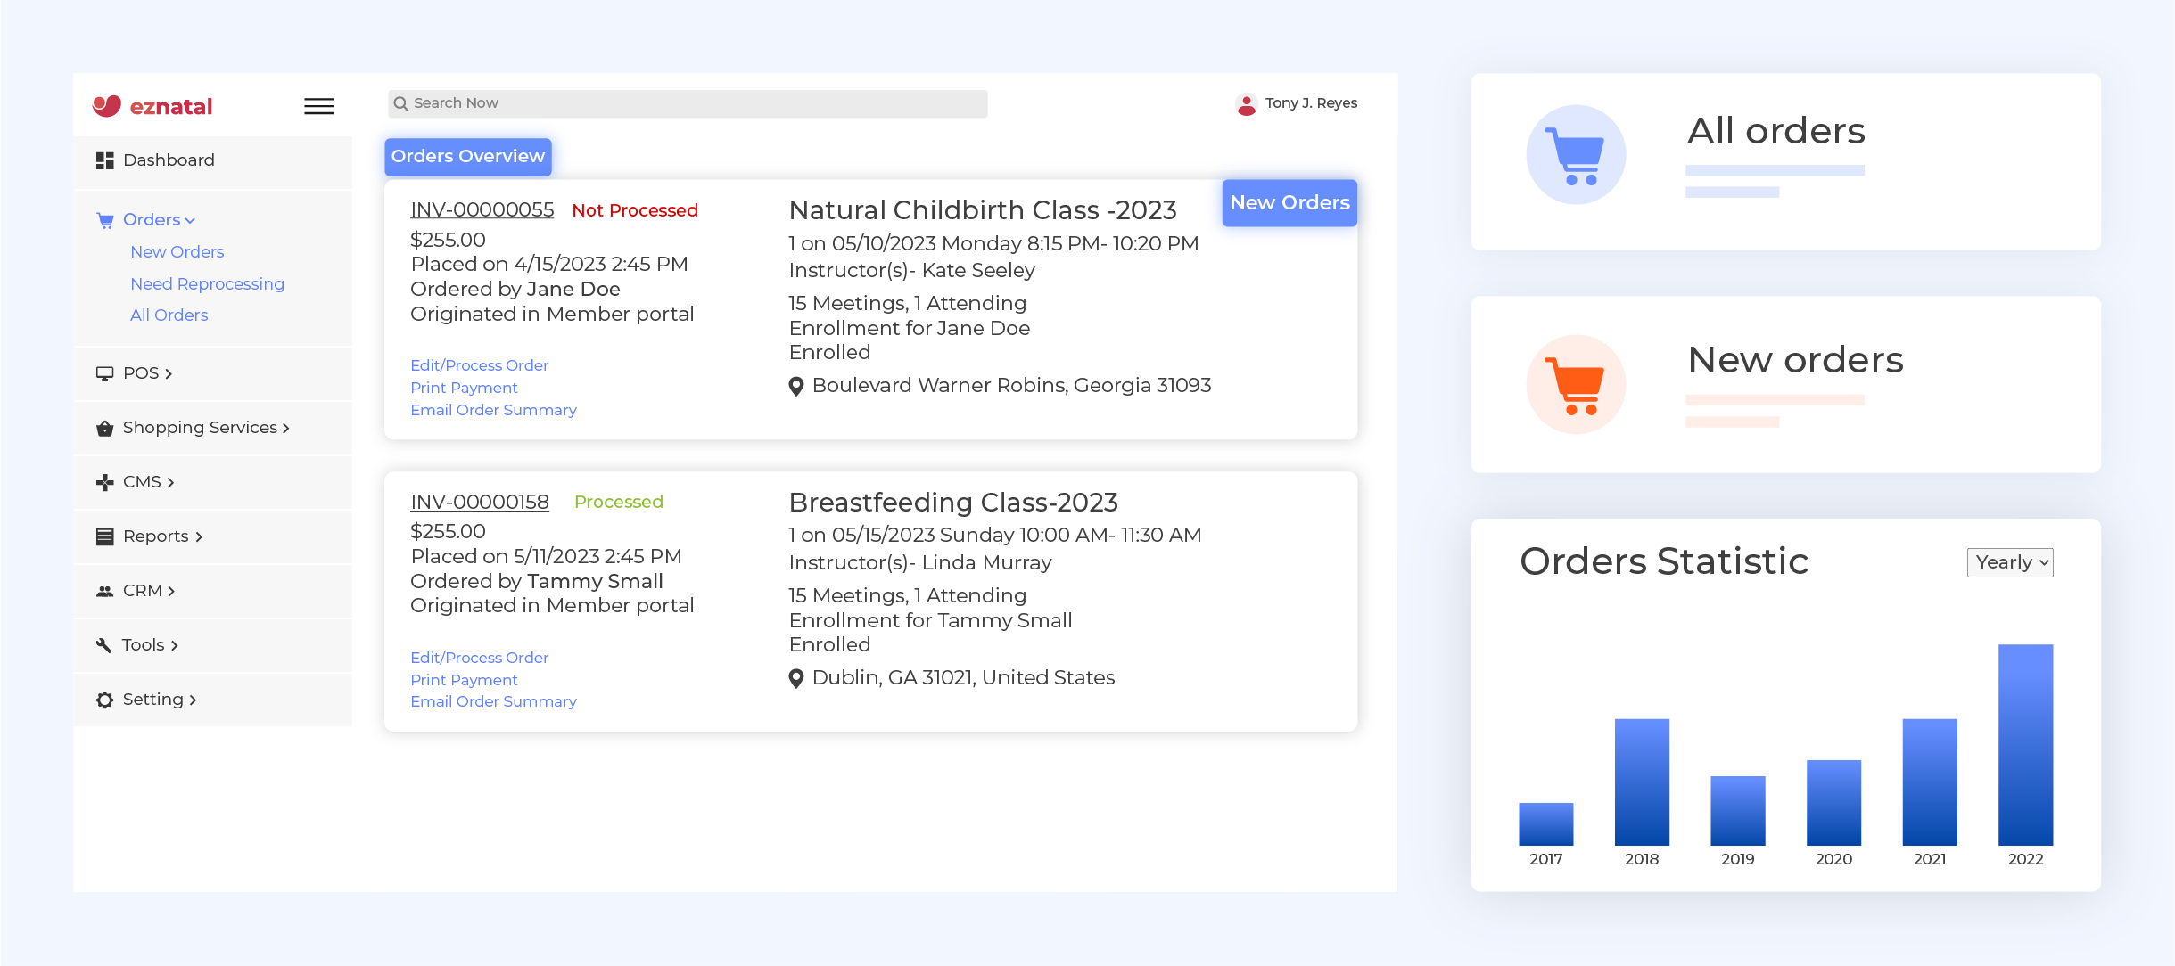2175x966 pixels.
Task: Click the user avatar icon
Action: coord(1246,104)
